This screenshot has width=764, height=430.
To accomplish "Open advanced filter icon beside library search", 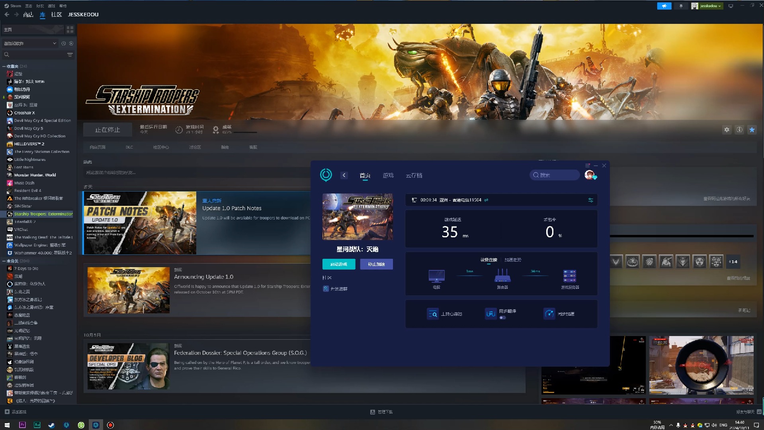I will 70,55.
